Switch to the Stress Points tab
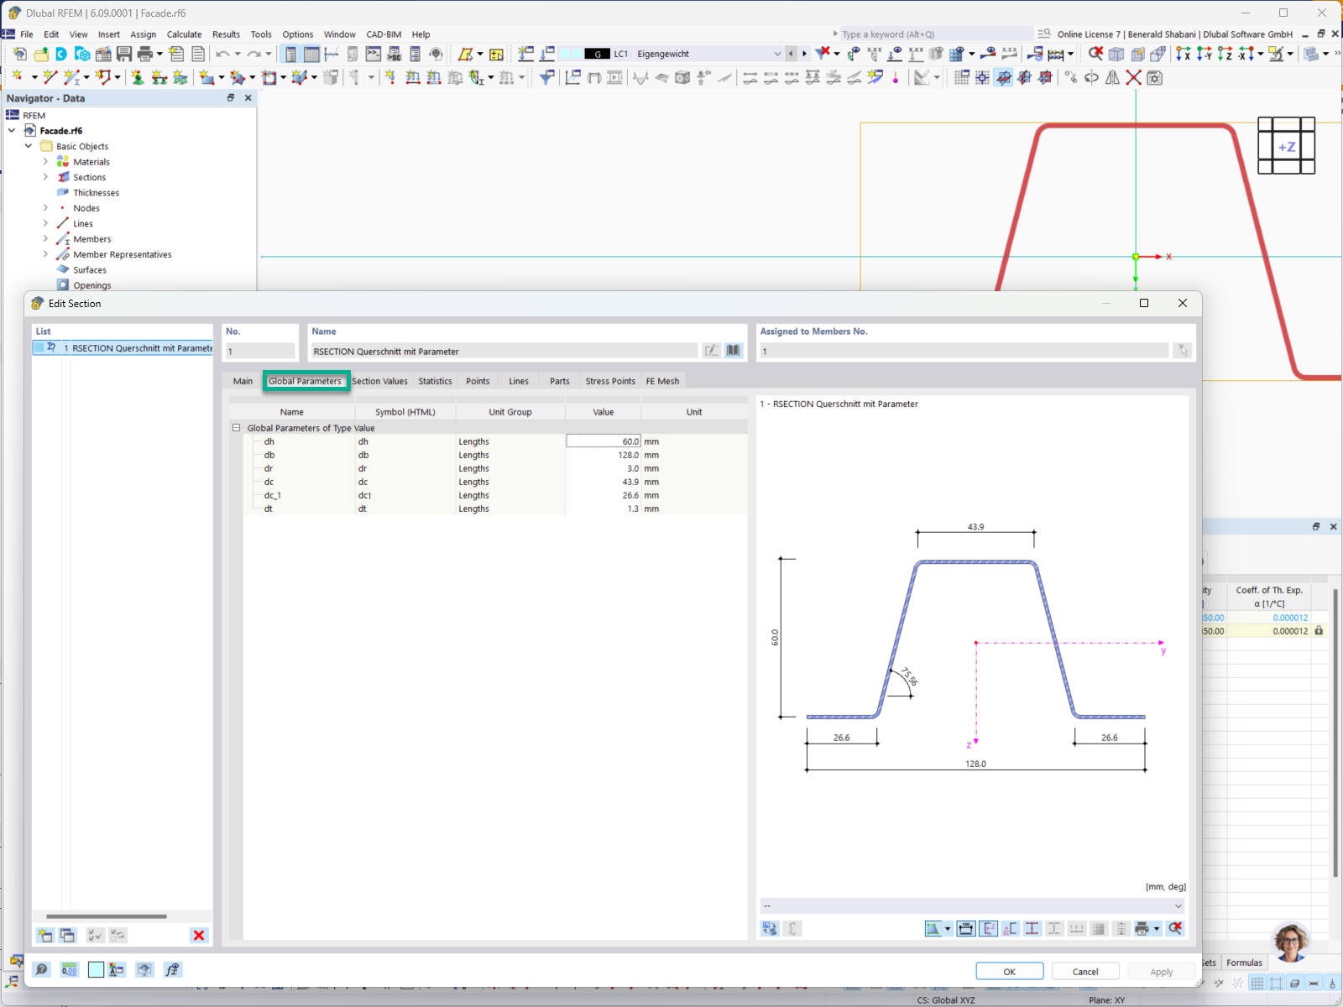Viewport: 1343px width, 1007px height. [x=610, y=381]
